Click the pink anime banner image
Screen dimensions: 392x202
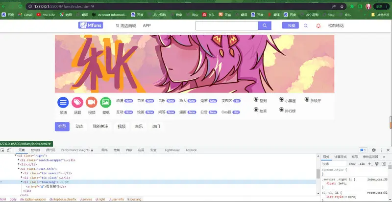[195, 64]
